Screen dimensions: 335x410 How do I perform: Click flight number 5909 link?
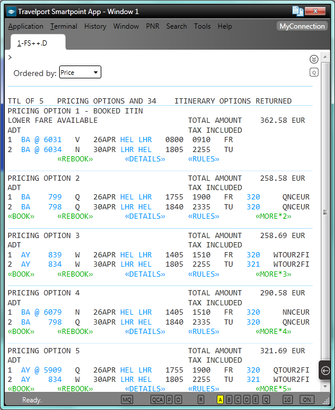(53, 370)
